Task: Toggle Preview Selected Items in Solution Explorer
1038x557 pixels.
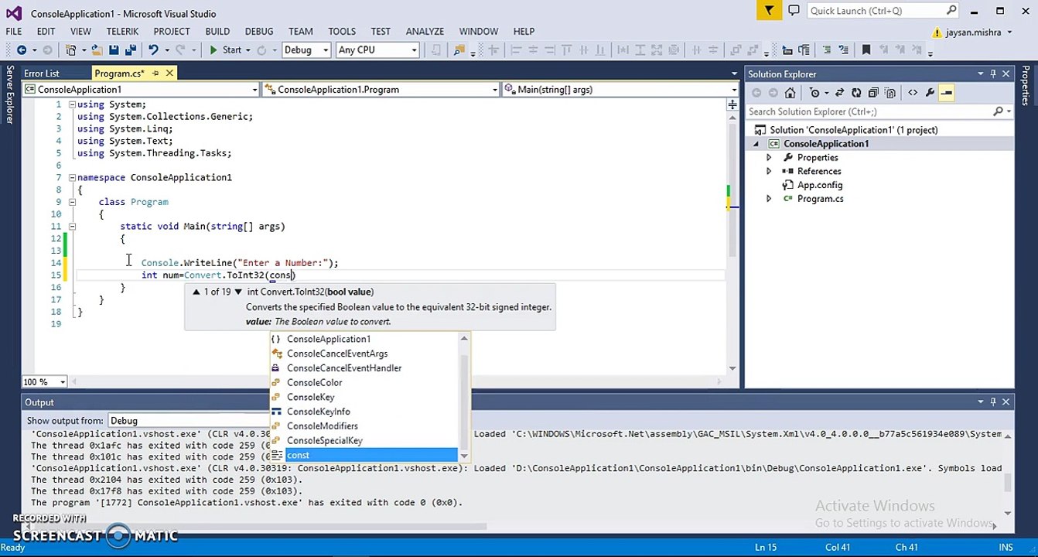Action: [x=947, y=93]
